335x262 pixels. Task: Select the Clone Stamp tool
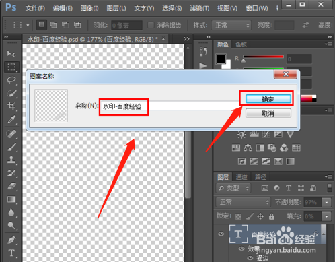[11, 160]
